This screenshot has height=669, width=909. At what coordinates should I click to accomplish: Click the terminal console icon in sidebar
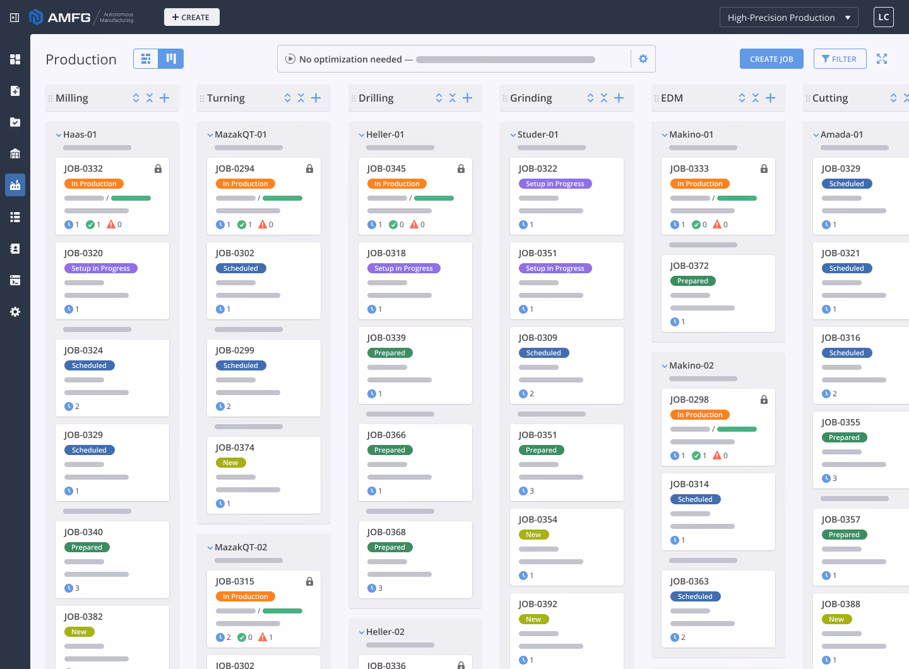(15, 280)
